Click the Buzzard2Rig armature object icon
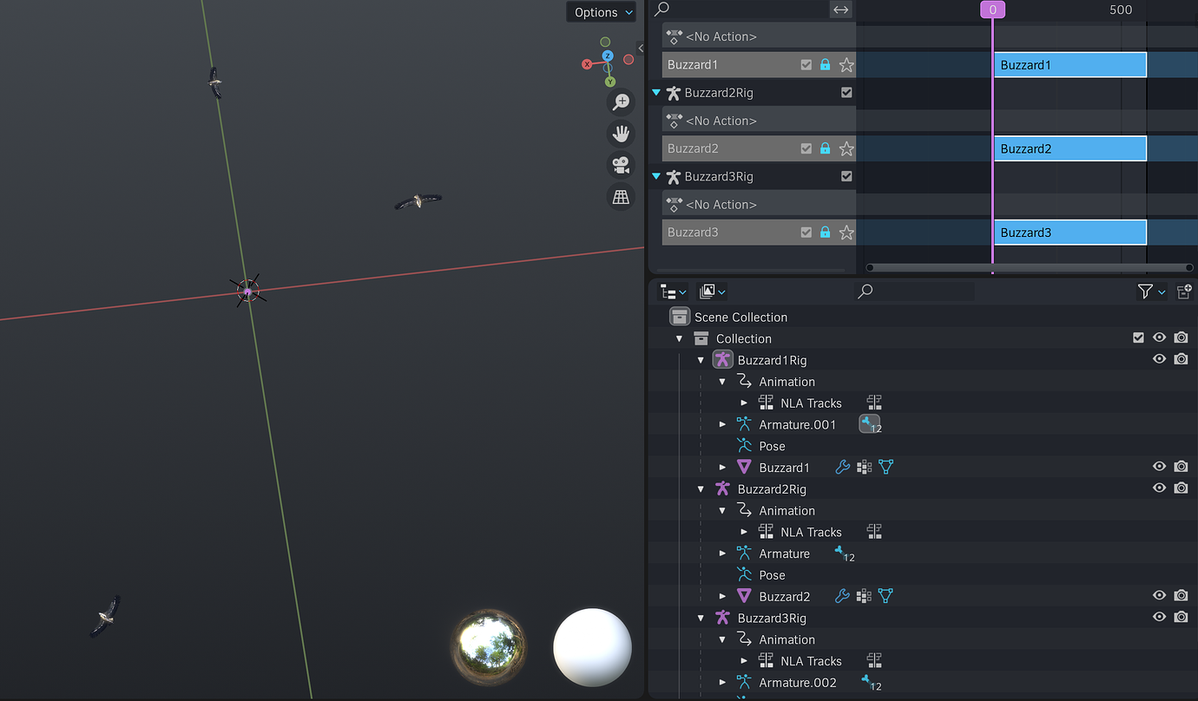 pyautogui.click(x=722, y=489)
